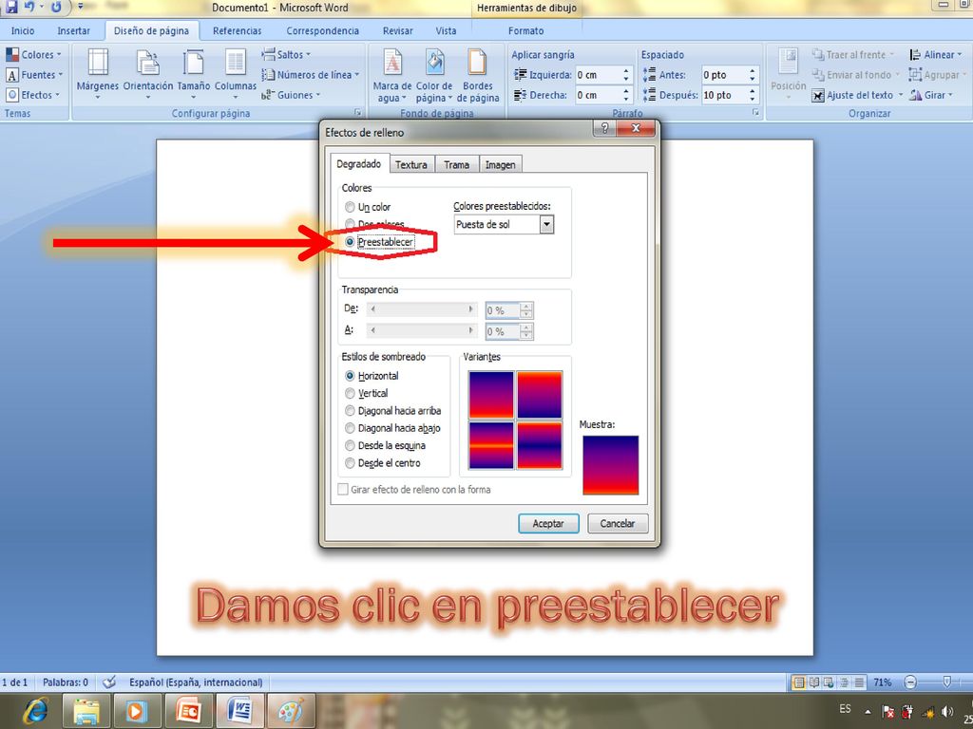Click the Alinear icon
The width and height of the screenshot is (973, 729).
click(915, 55)
